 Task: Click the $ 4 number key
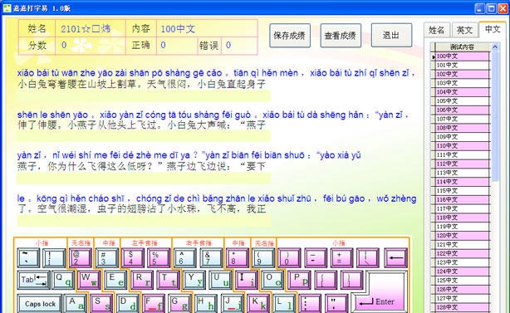click(x=134, y=258)
